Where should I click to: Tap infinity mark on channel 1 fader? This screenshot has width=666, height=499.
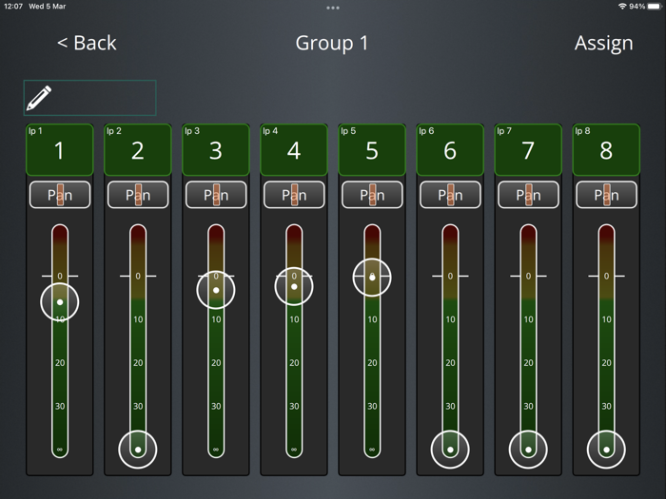60,450
